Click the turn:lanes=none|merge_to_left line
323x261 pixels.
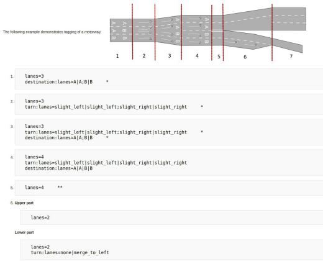70,252
